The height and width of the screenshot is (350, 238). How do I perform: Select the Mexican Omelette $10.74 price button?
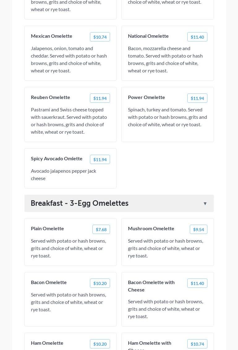tap(100, 37)
